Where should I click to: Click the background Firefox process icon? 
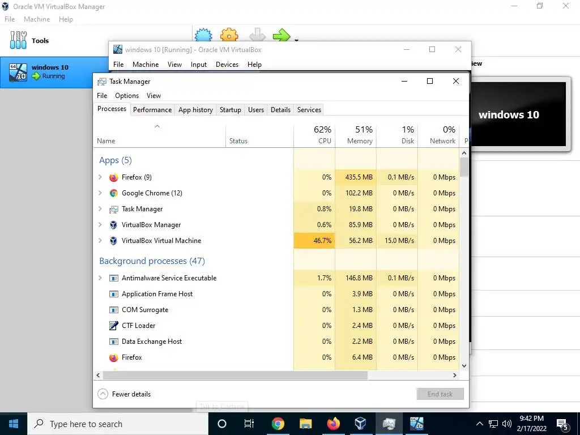click(x=113, y=358)
